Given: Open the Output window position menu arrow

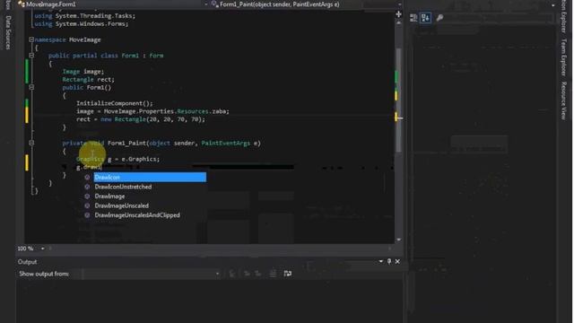Looking at the screenshot, I should tap(380, 261).
